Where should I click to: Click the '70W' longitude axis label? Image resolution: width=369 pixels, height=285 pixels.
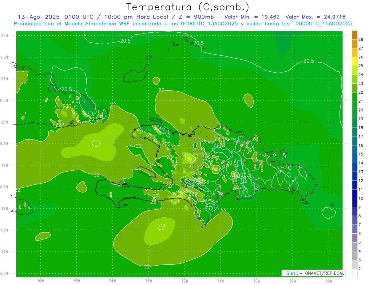[257, 281]
